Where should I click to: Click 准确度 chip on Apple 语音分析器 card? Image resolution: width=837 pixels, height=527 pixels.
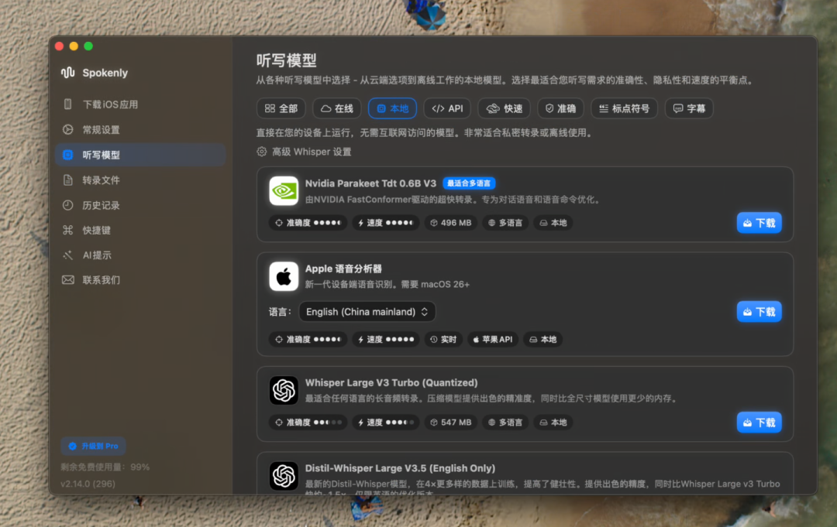(x=308, y=340)
